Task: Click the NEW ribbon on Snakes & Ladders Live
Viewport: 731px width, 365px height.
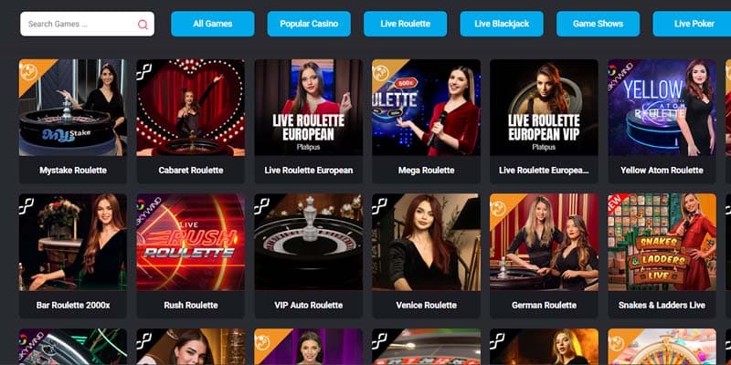Action: point(616,203)
